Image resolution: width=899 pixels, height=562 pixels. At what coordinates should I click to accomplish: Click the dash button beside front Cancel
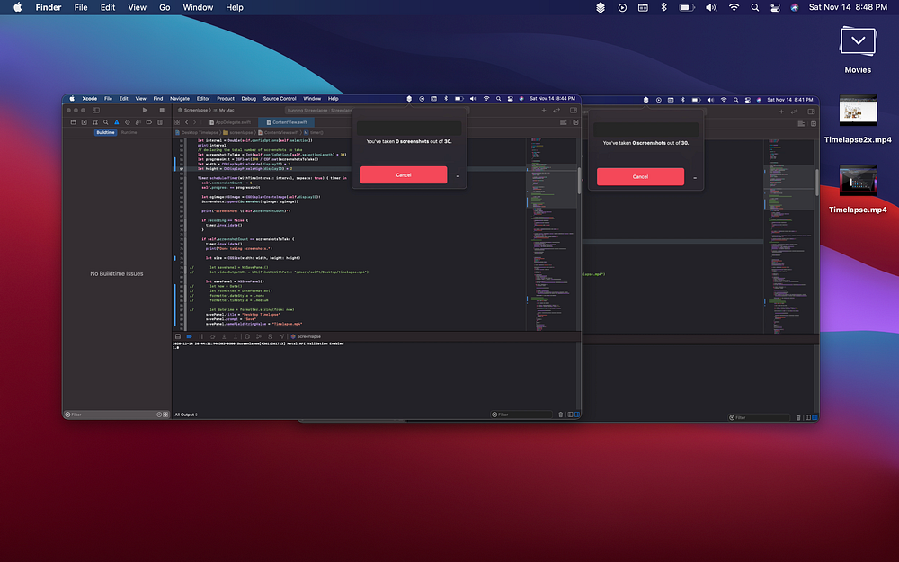[458, 176]
